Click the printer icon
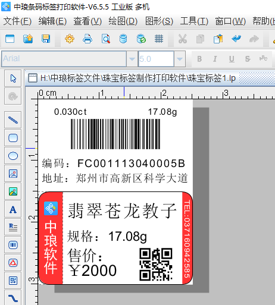Screen dimensions: 275x305 point(87,39)
